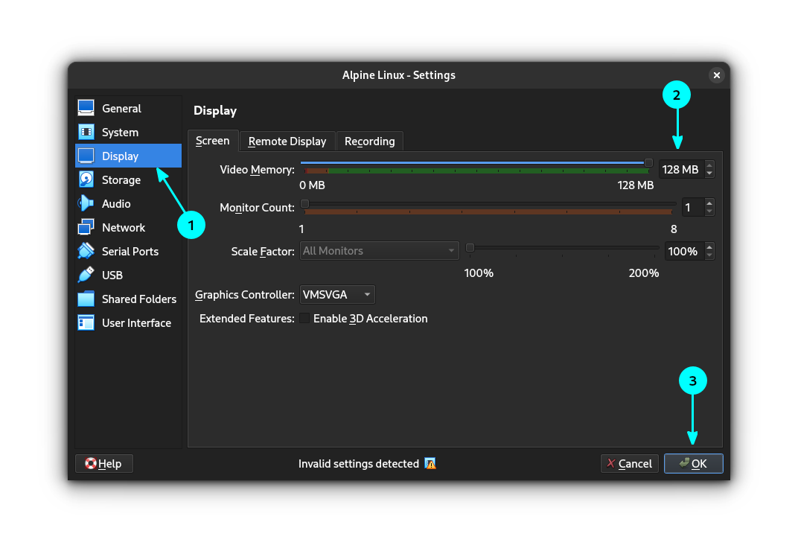Switch to the Recording tab
The height and width of the screenshot is (554, 798).
(370, 141)
